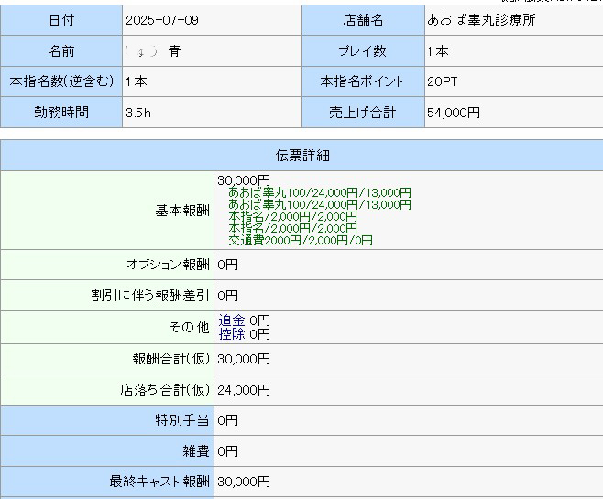Select the 20PT value

coord(443,81)
